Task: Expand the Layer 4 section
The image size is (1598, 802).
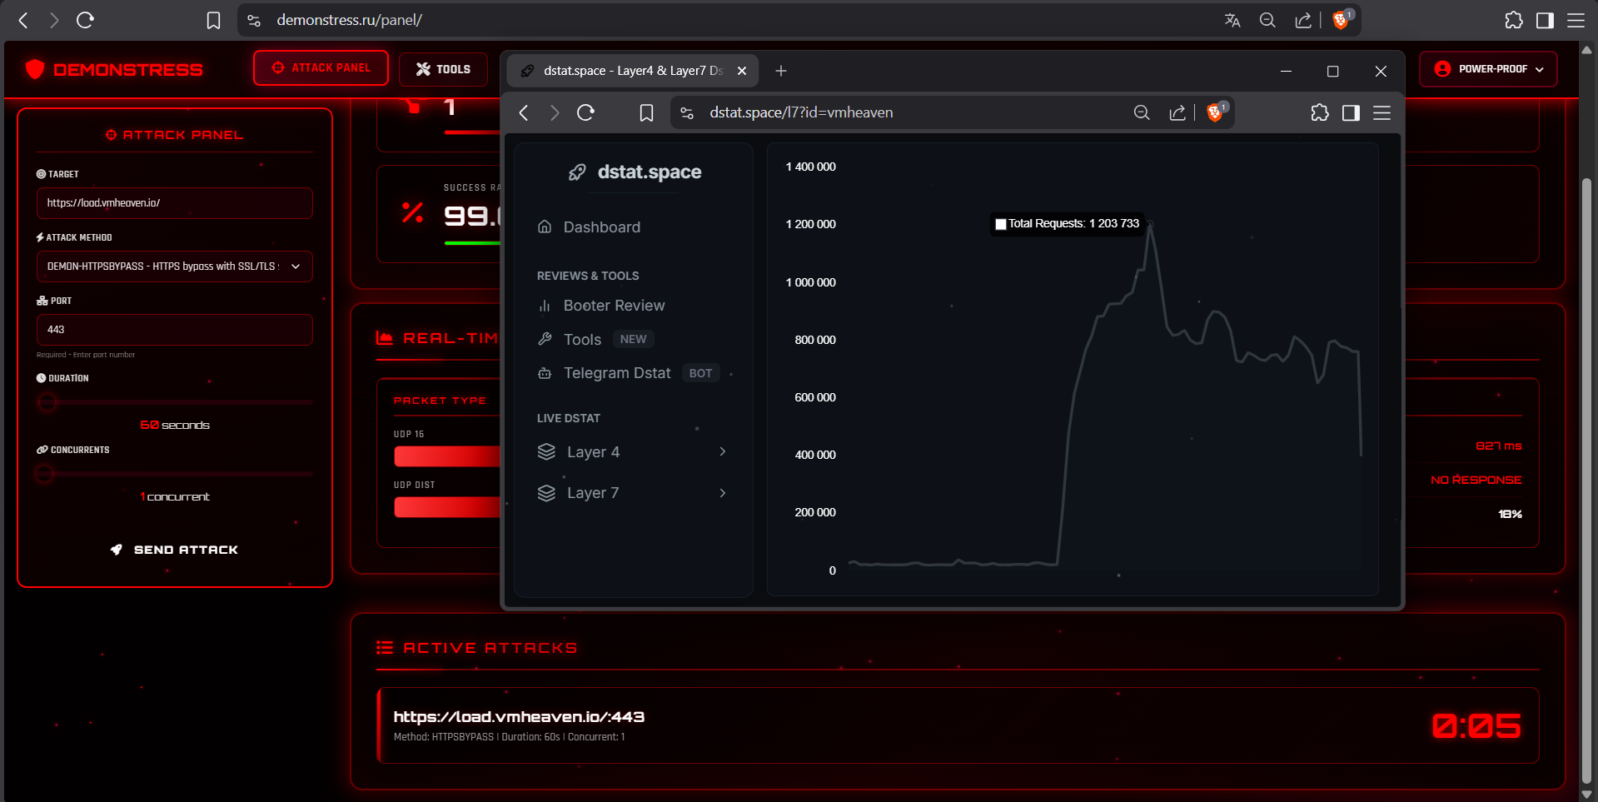Action: (632, 452)
